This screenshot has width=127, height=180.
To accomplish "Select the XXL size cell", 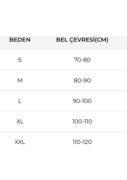I will point(20,142).
